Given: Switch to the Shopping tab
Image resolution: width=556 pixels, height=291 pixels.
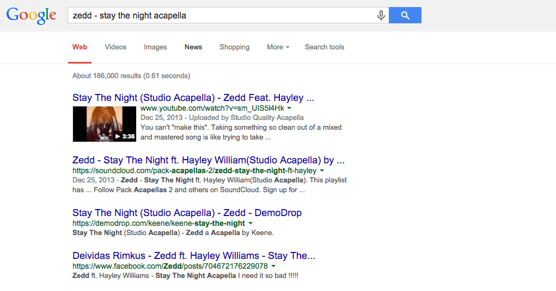Looking at the screenshot, I should point(234,47).
